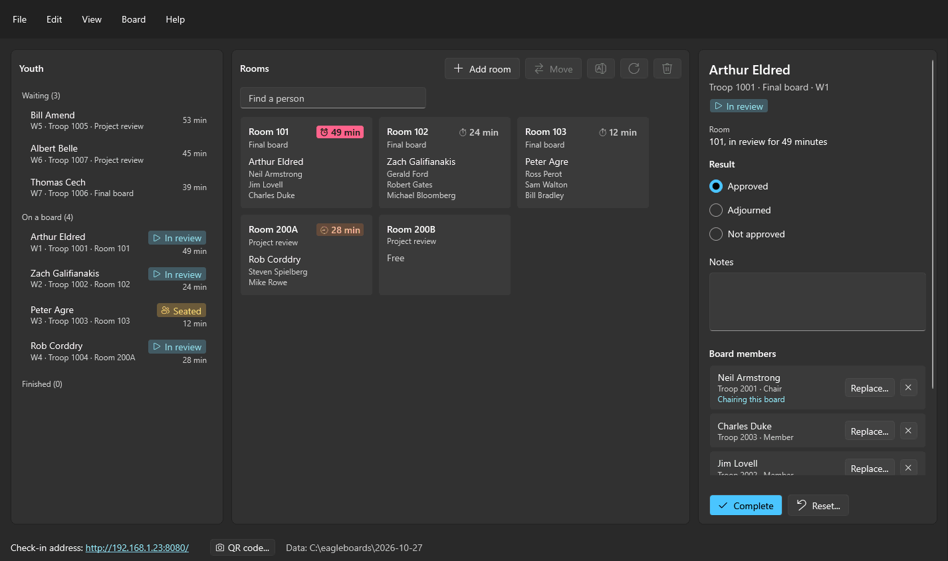Remove Charles Duke with his X button
The height and width of the screenshot is (561, 948).
[x=909, y=431]
